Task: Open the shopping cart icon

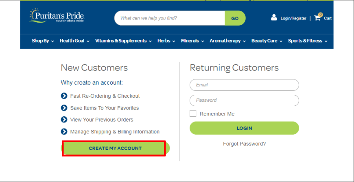Action: pos(318,17)
